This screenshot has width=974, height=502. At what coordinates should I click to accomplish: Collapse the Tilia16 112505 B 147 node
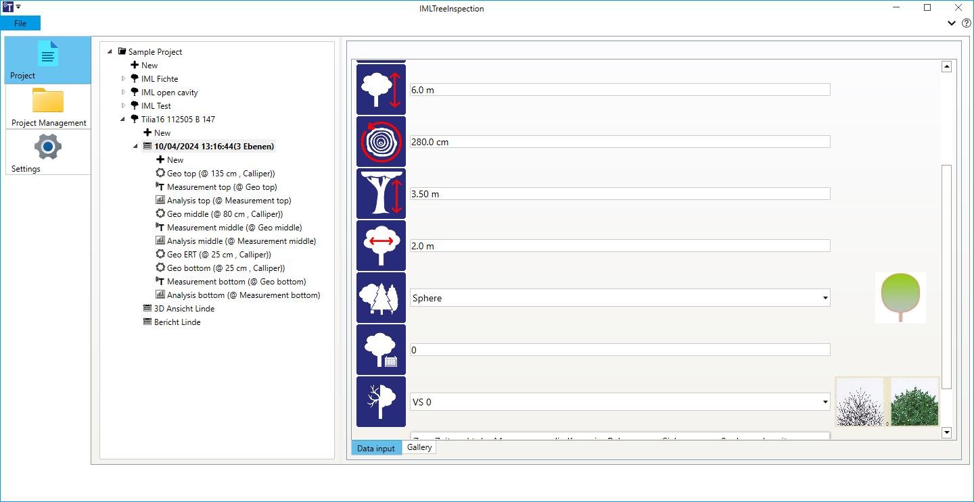click(x=124, y=120)
